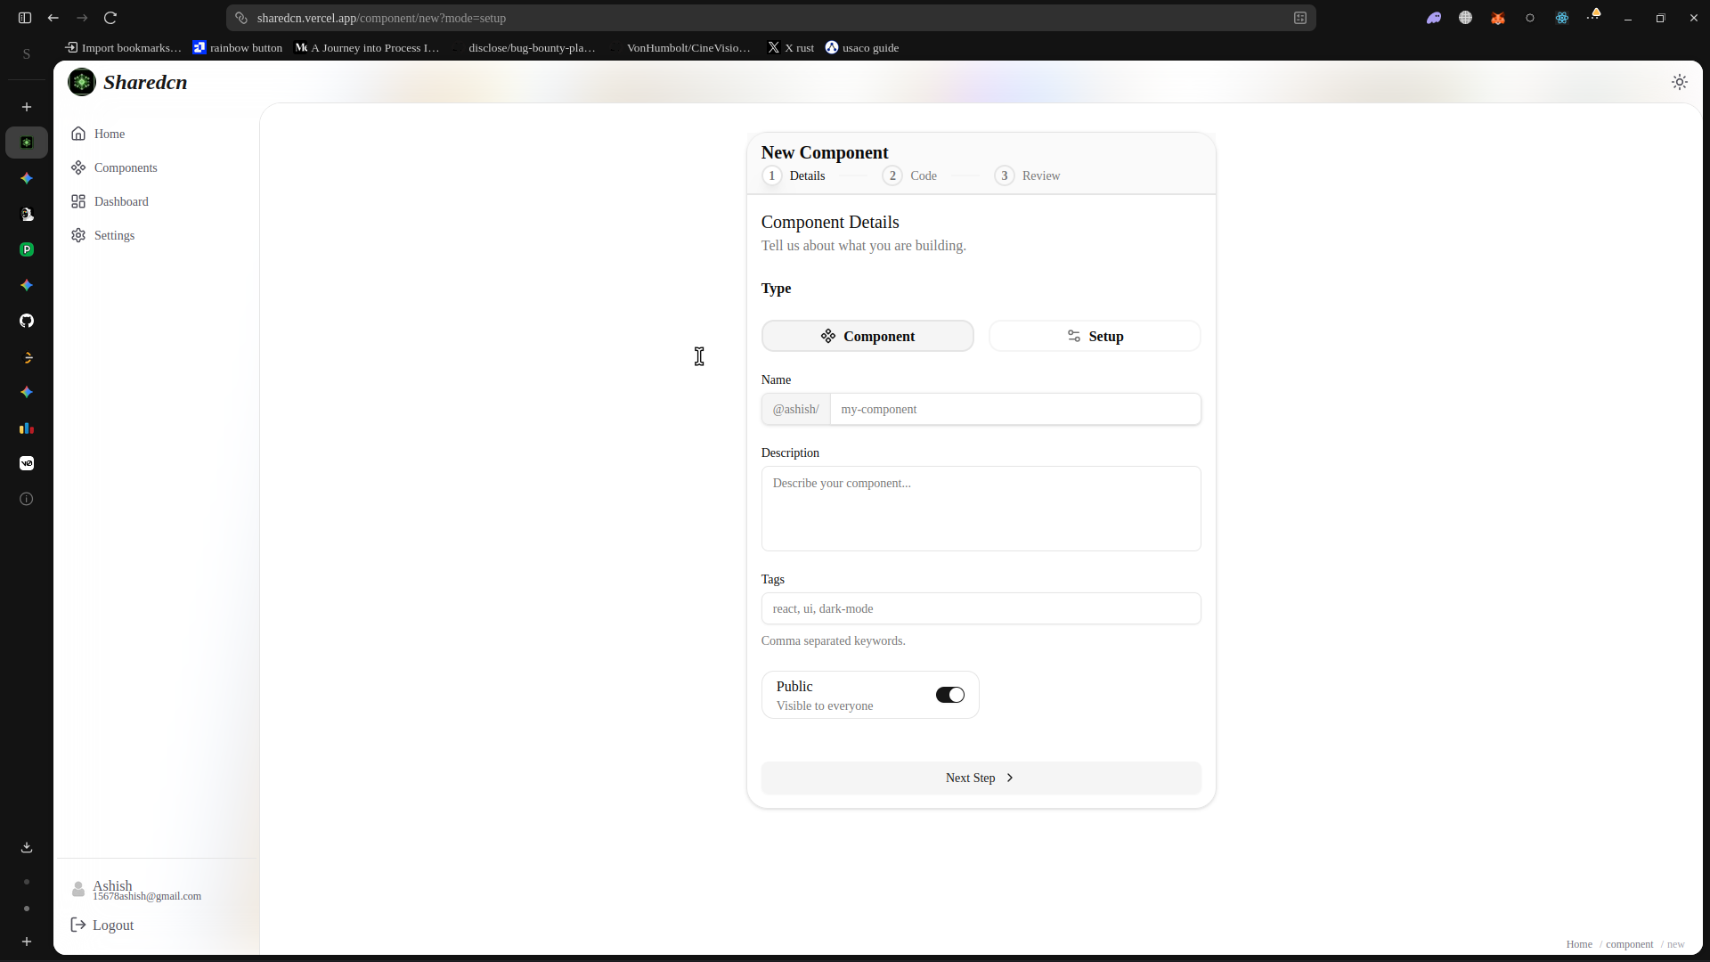Open the MetaMask extension

click(1497, 18)
